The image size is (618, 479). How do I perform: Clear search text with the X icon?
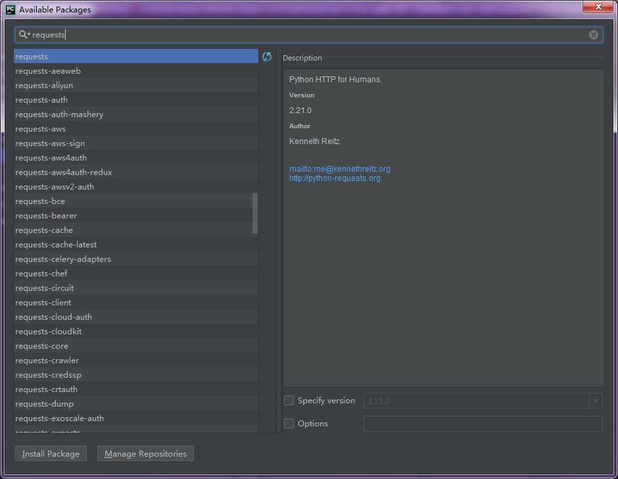point(593,35)
